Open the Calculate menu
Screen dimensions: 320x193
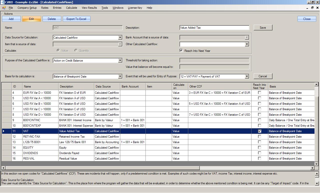pyautogui.click(x=71, y=8)
